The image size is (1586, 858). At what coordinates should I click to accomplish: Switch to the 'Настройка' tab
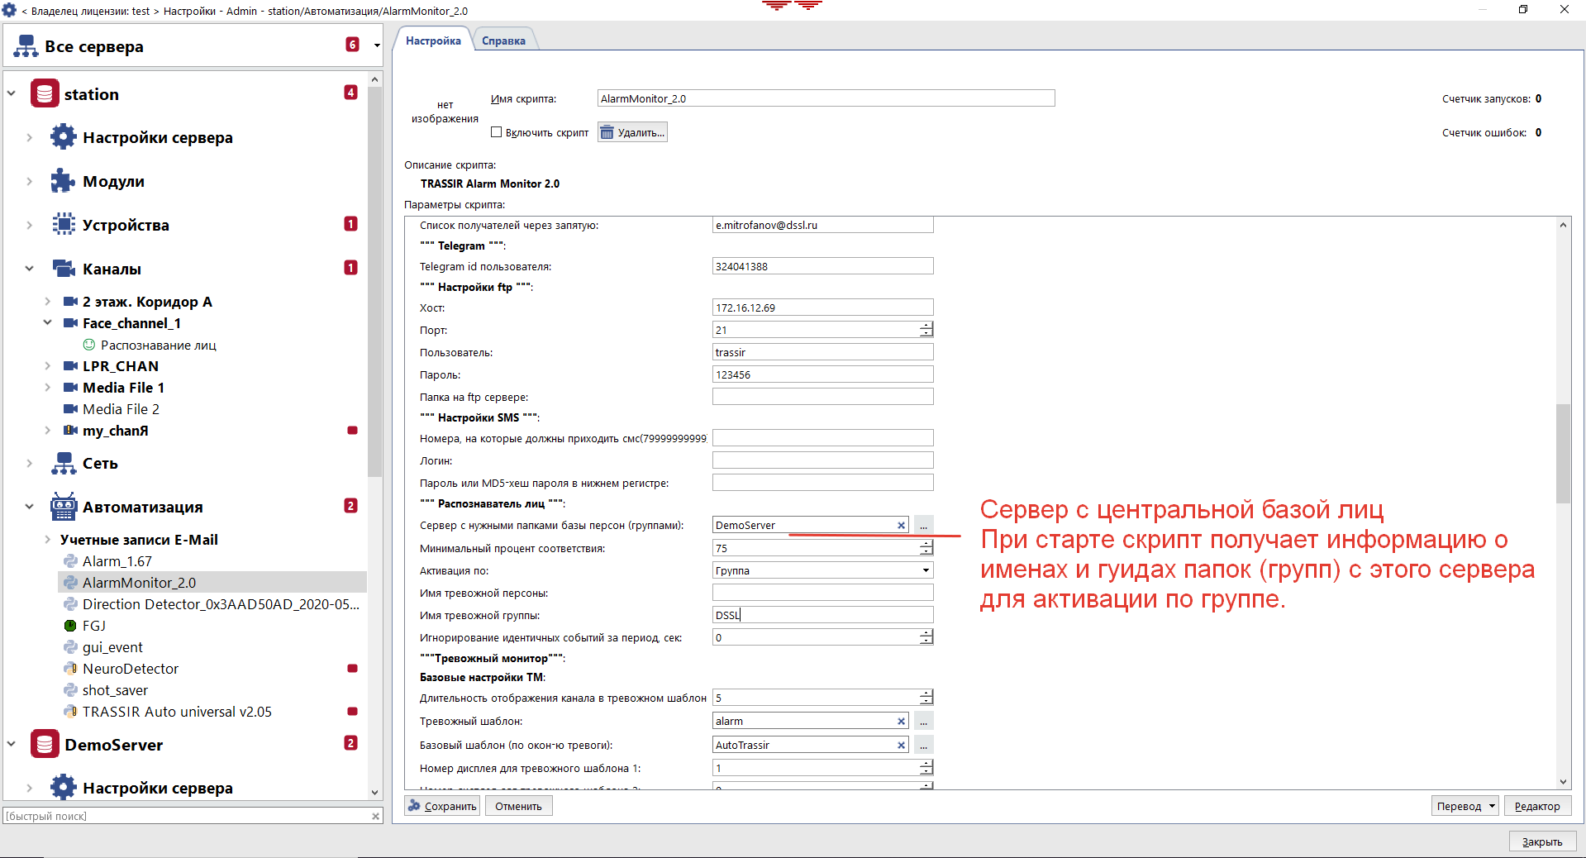pyautogui.click(x=433, y=41)
